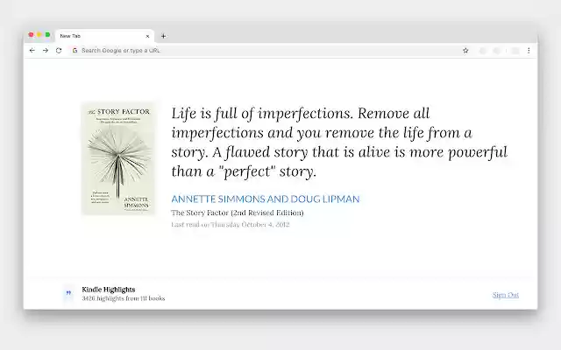Select the New Tab browser tab
This screenshot has height=350, width=561.
(105, 36)
